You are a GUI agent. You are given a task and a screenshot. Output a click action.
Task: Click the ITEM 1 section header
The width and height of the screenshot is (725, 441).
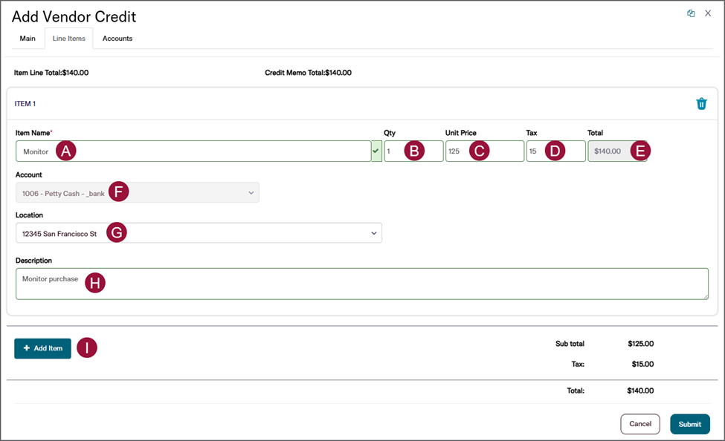click(25, 104)
